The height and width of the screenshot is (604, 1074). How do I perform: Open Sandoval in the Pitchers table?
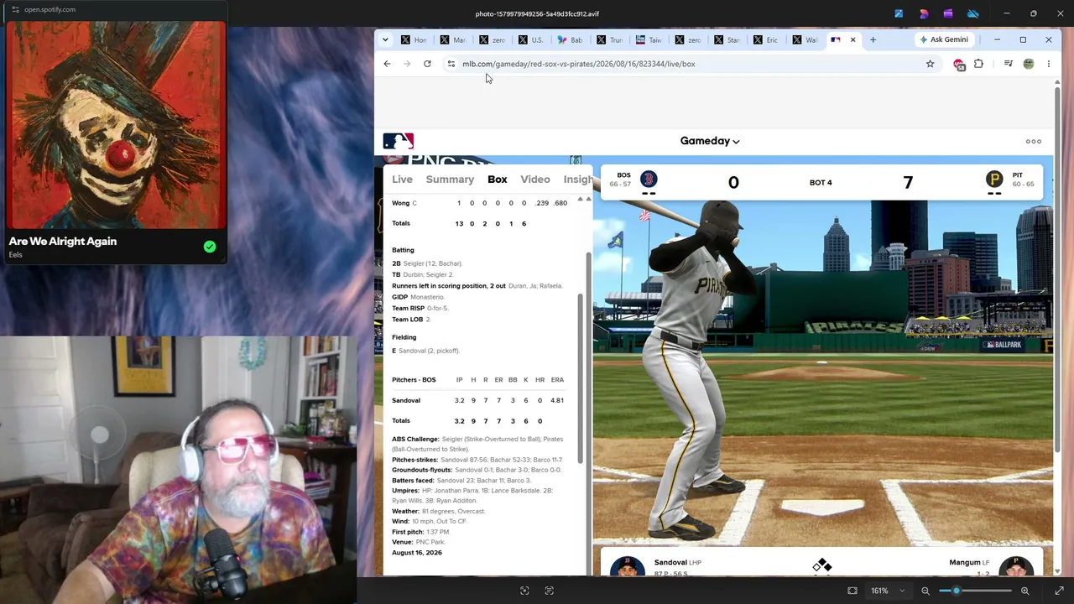click(406, 400)
